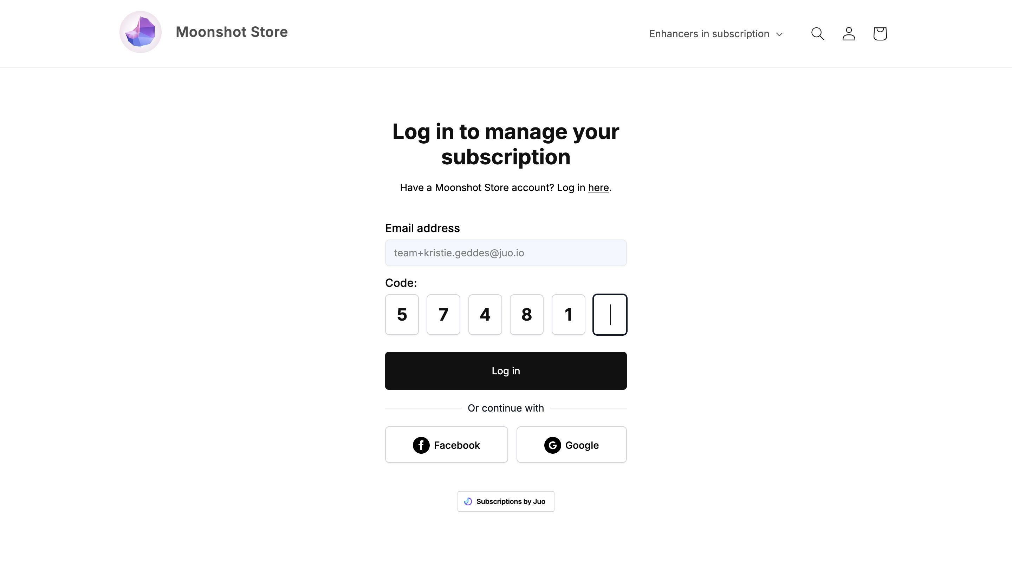Click the Facebook login icon
Image resolution: width=1012 pixels, height=571 pixels.
pyautogui.click(x=421, y=445)
